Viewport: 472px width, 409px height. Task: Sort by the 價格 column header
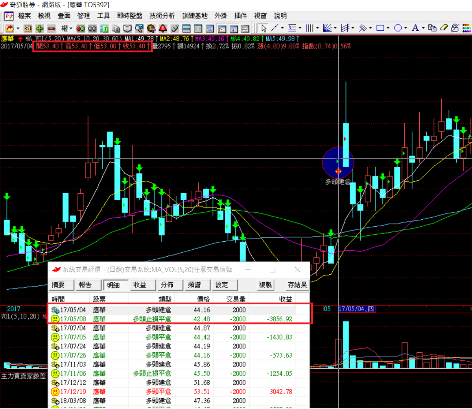pyautogui.click(x=194, y=299)
